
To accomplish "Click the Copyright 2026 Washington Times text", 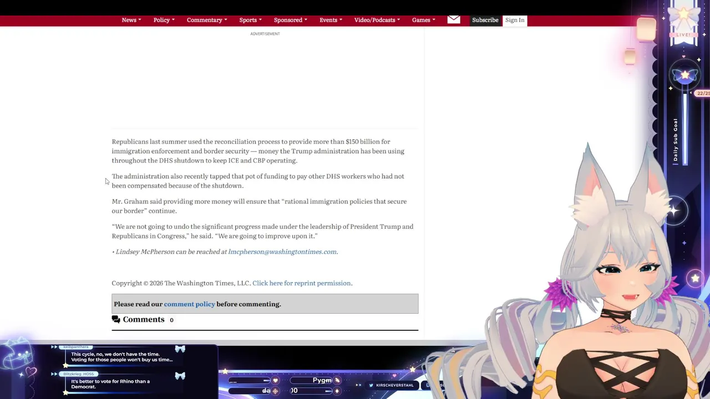I will (x=181, y=283).
